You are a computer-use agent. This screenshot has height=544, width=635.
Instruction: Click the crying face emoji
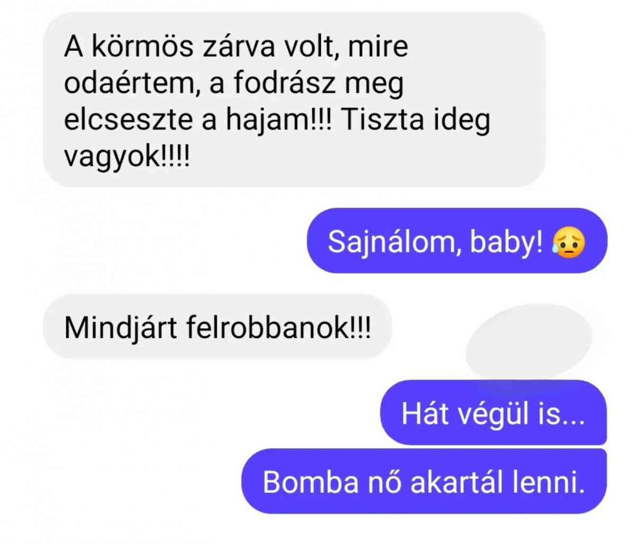568,243
